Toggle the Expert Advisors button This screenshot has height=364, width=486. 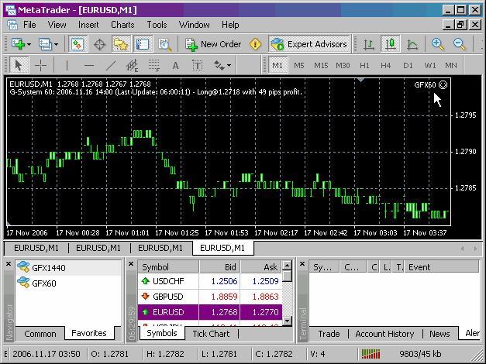[309, 44]
